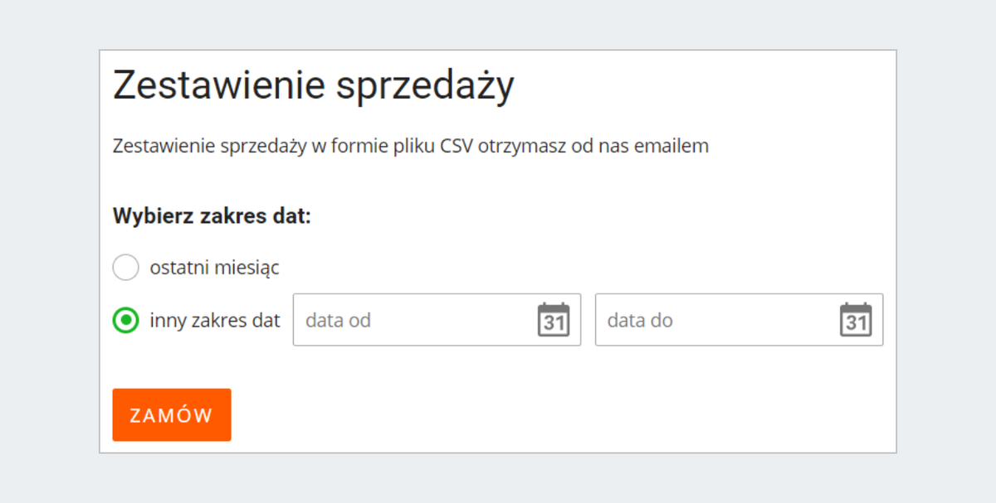The image size is (996, 503).
Task: Click the "ostatni miesiąc" option label
Action: [214, 268]
